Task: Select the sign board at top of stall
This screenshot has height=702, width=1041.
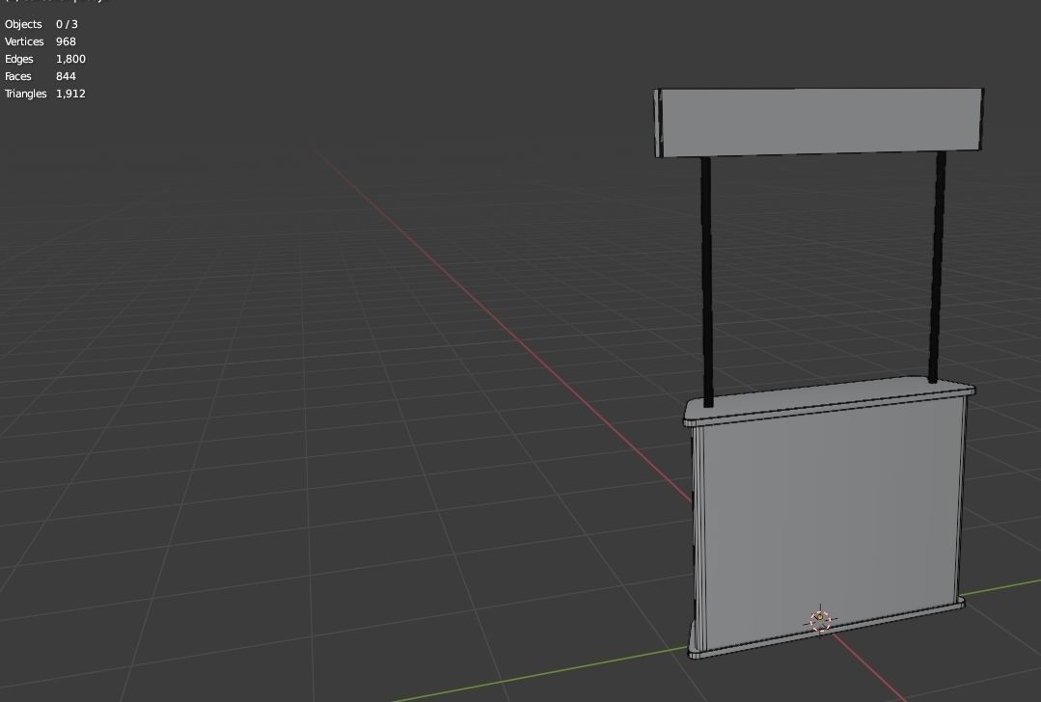Action: click(818, 120)
